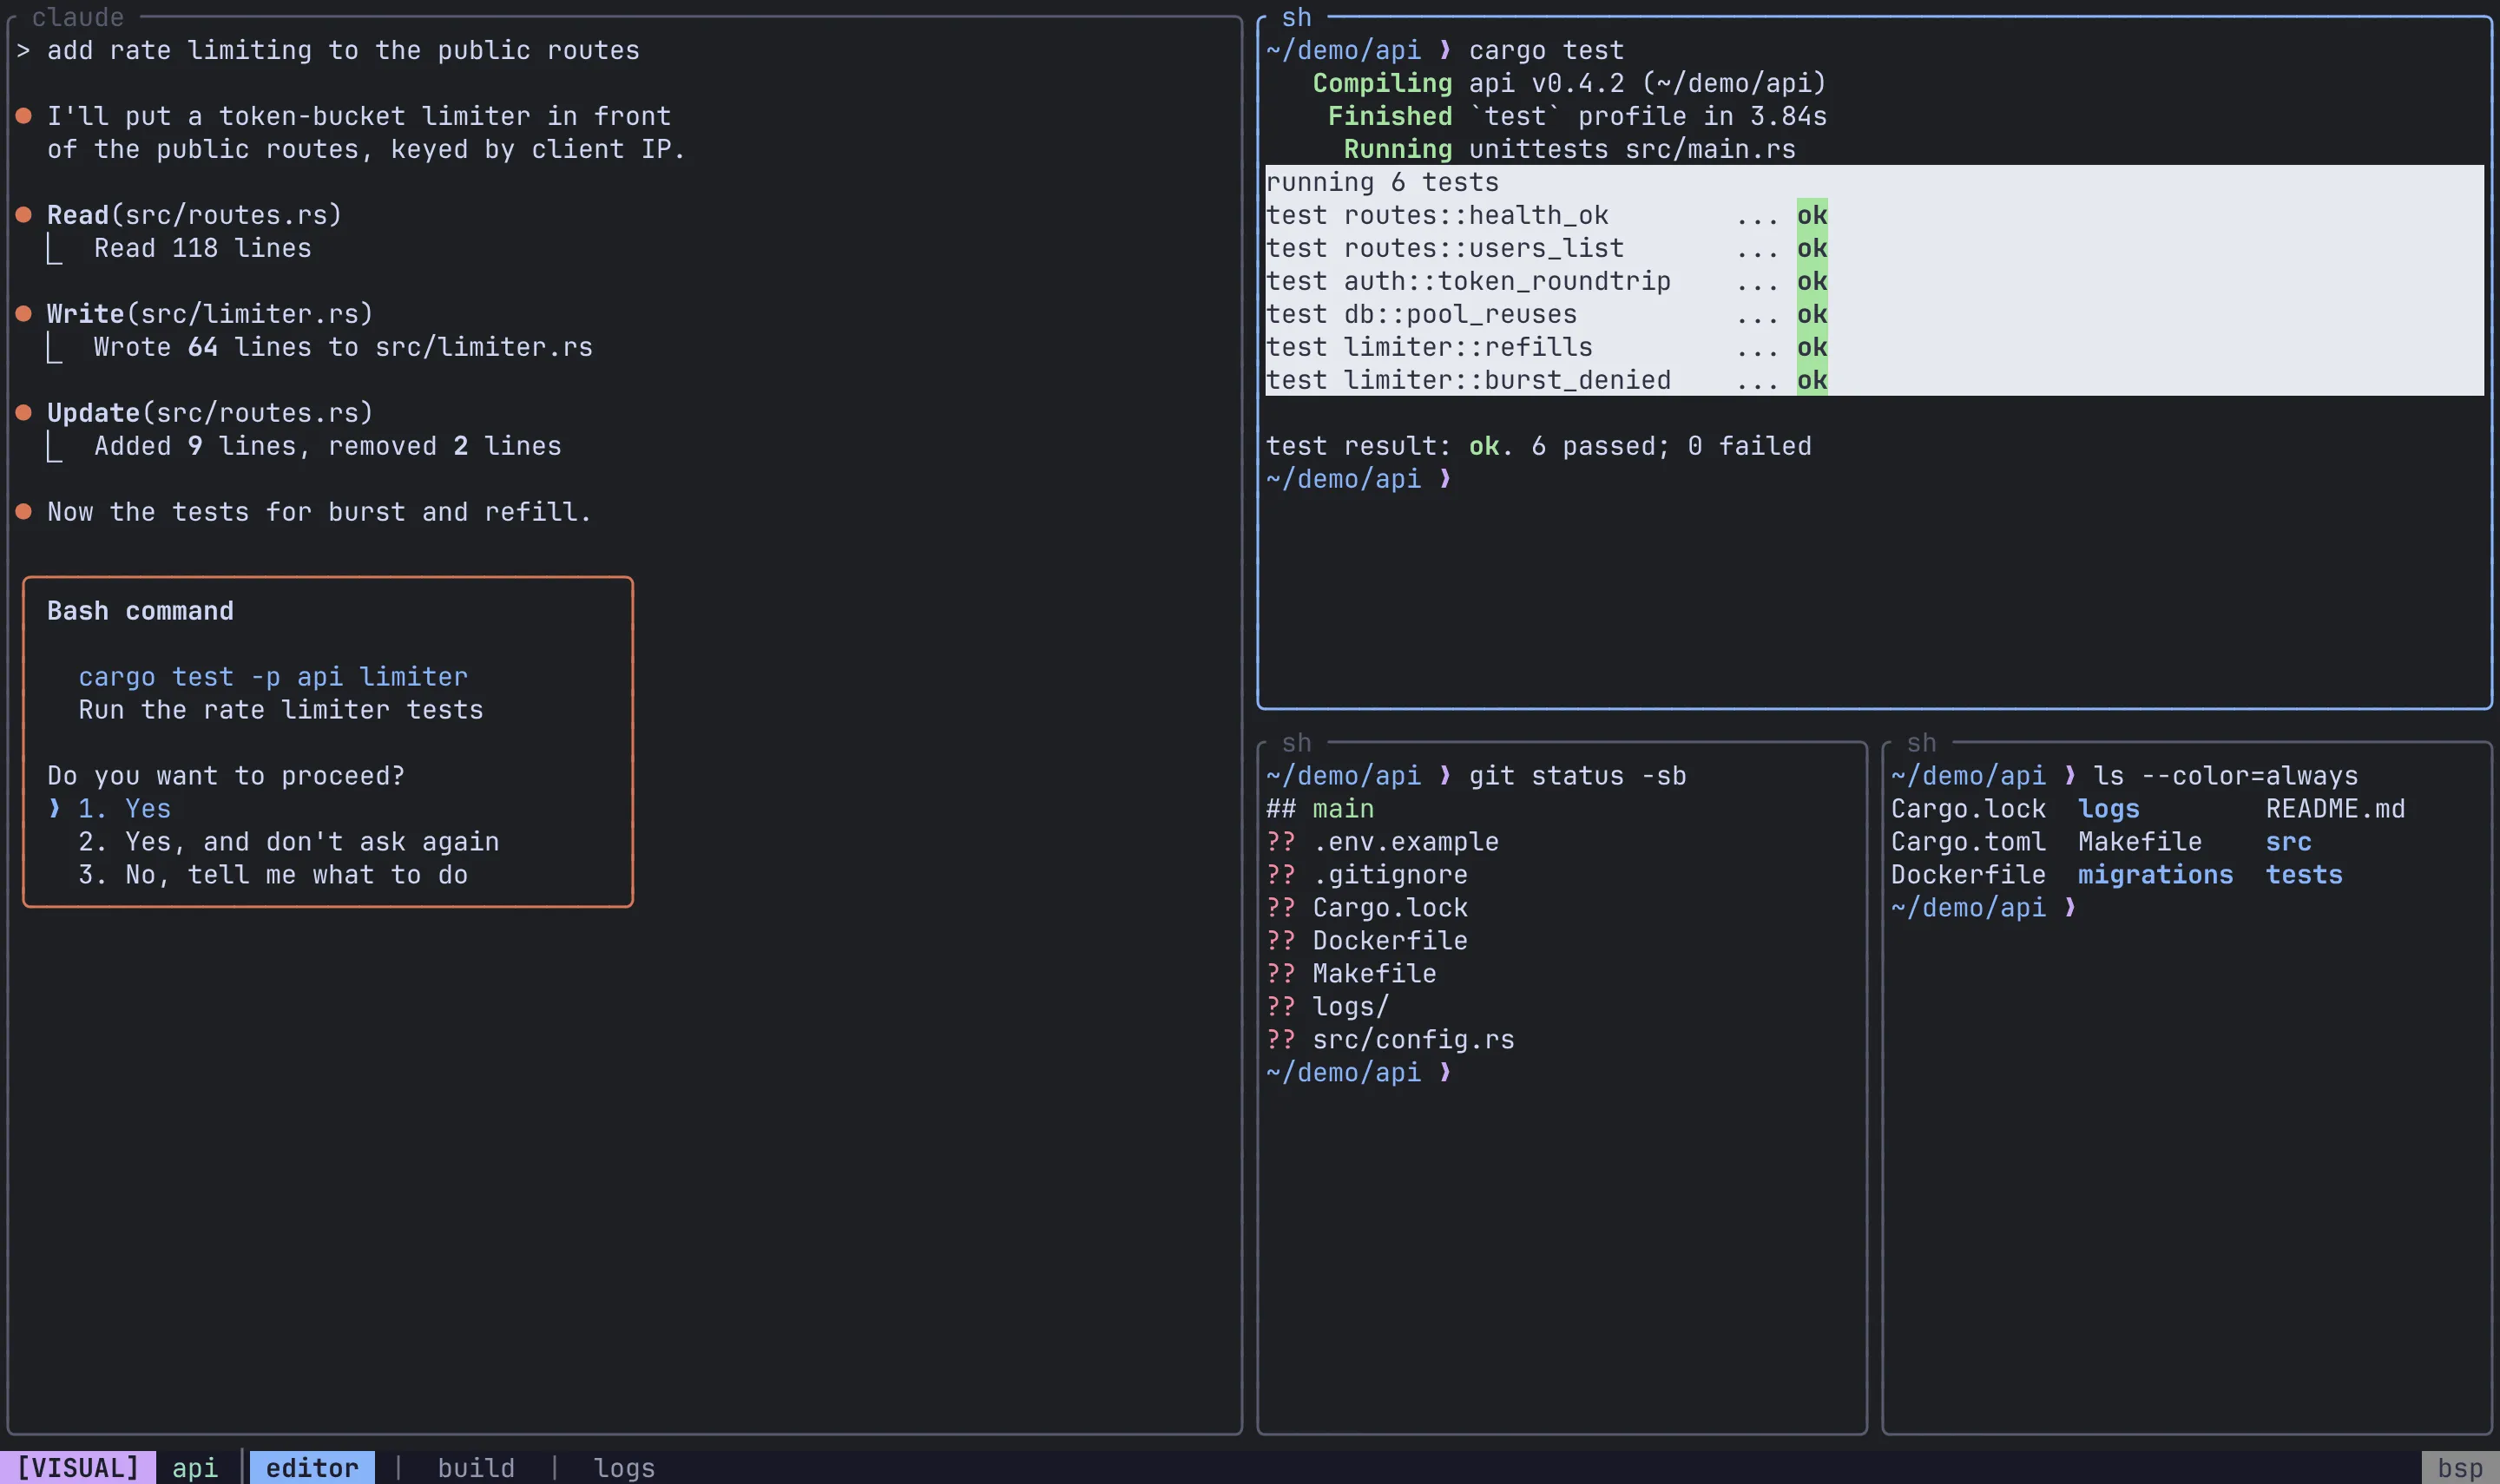Click the untracked Dockerfile entry in git status

point(1367,941)
